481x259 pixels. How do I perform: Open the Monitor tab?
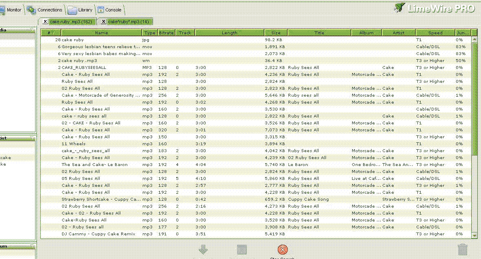12,10
